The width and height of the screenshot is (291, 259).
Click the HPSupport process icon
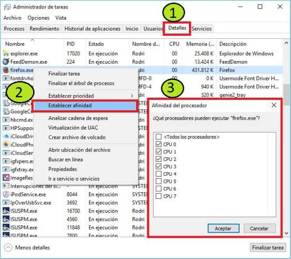coord(6,128)
